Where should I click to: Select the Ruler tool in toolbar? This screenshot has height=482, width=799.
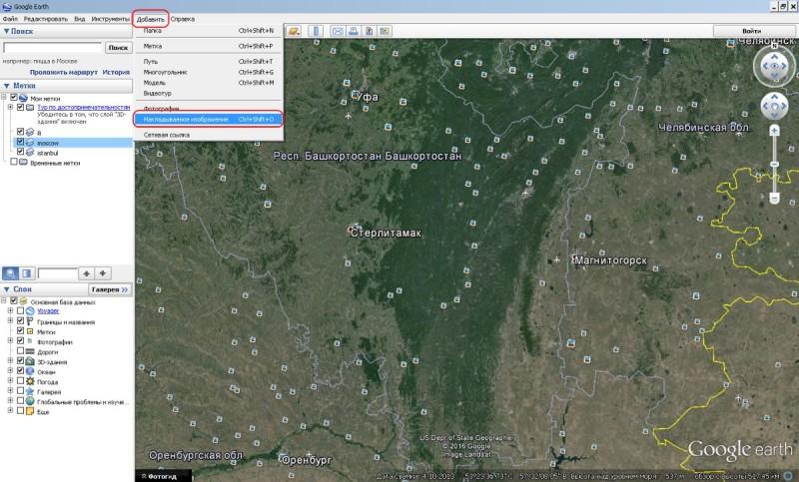pos(316,32)
